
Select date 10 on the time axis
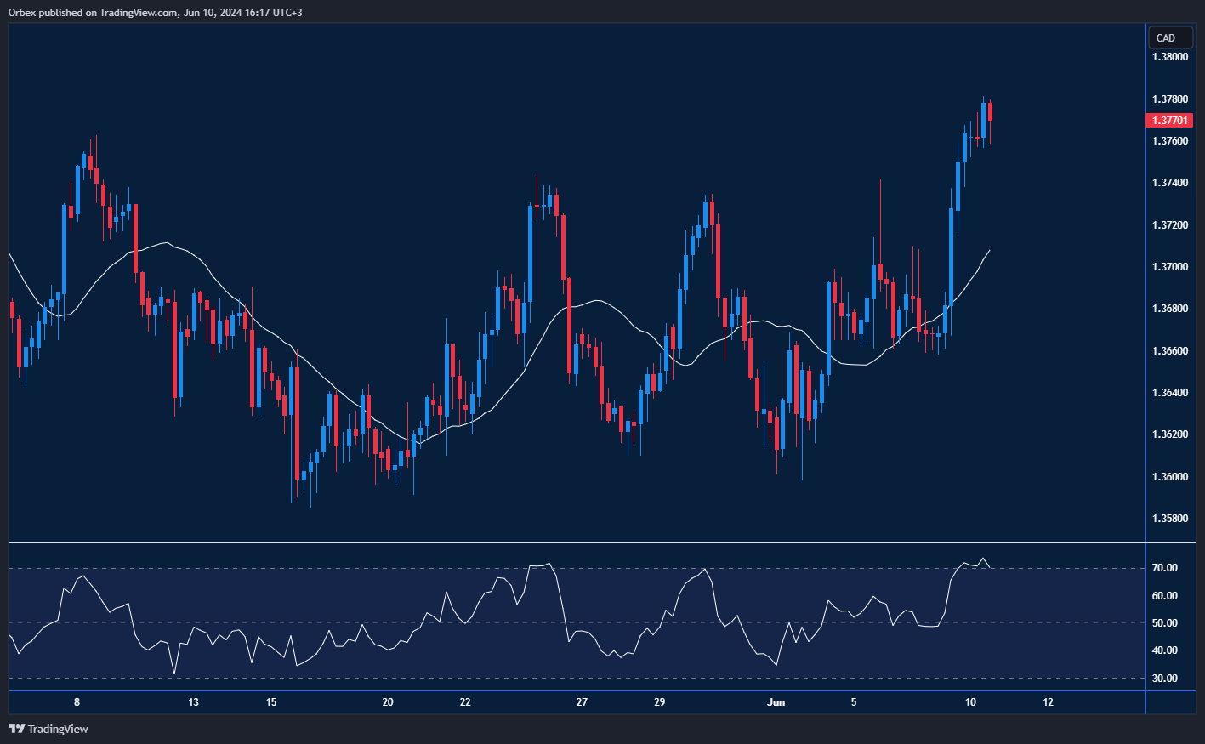pos(970,702)
